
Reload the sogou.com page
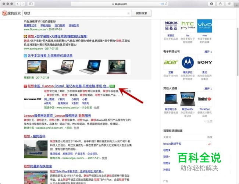click(166, 4)
